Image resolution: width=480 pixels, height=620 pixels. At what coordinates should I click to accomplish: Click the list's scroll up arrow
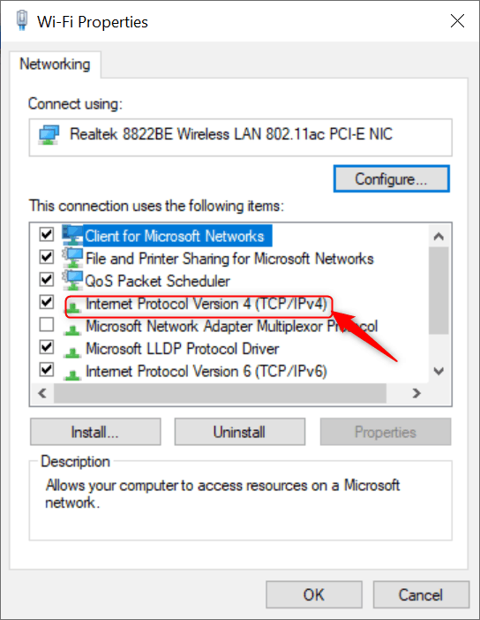pyautogui.click(x=439, y=237)
